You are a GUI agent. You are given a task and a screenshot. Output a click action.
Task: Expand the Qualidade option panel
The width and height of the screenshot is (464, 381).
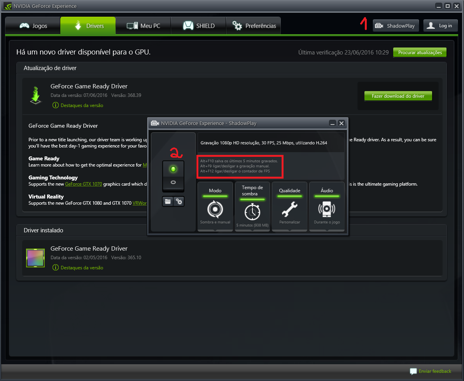point(289,206)
